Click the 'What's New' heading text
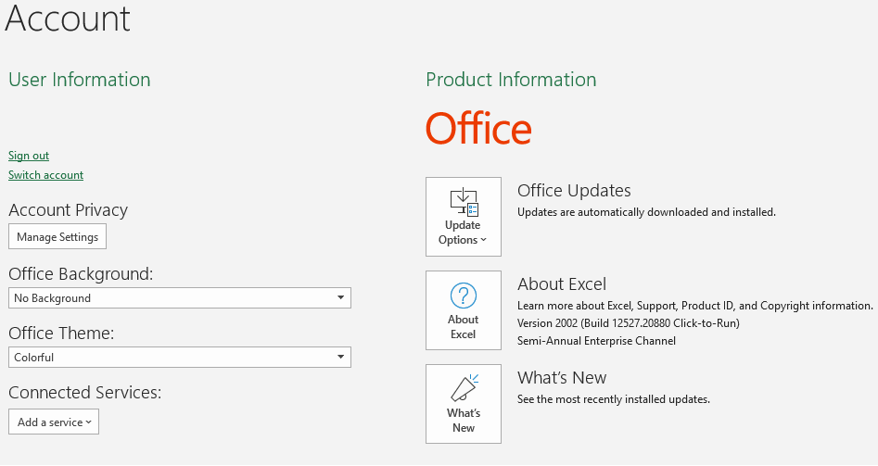 point(562,378)
